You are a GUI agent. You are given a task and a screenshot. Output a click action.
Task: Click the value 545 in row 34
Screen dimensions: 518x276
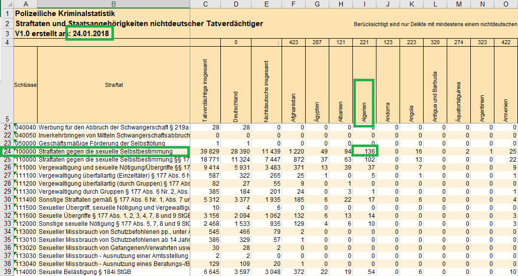[x=205, y=231]
